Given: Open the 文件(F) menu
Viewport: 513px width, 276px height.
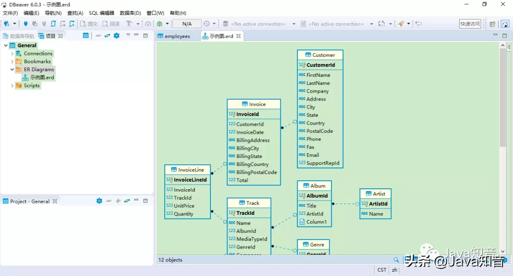Looking at the screenshot, I should pyautogui.click(x=10, y=13).
